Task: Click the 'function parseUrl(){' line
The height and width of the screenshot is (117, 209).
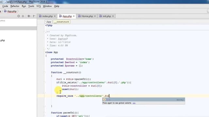Action: [65, 113]
